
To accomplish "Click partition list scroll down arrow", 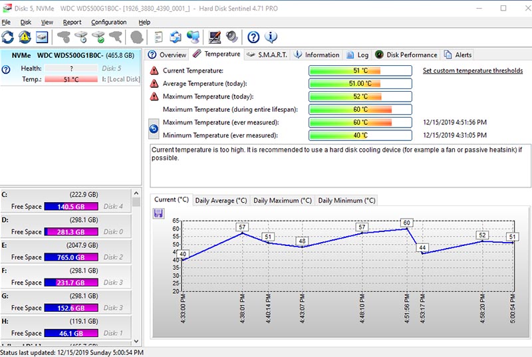I will pyautogui.click(x=136, y=341).
